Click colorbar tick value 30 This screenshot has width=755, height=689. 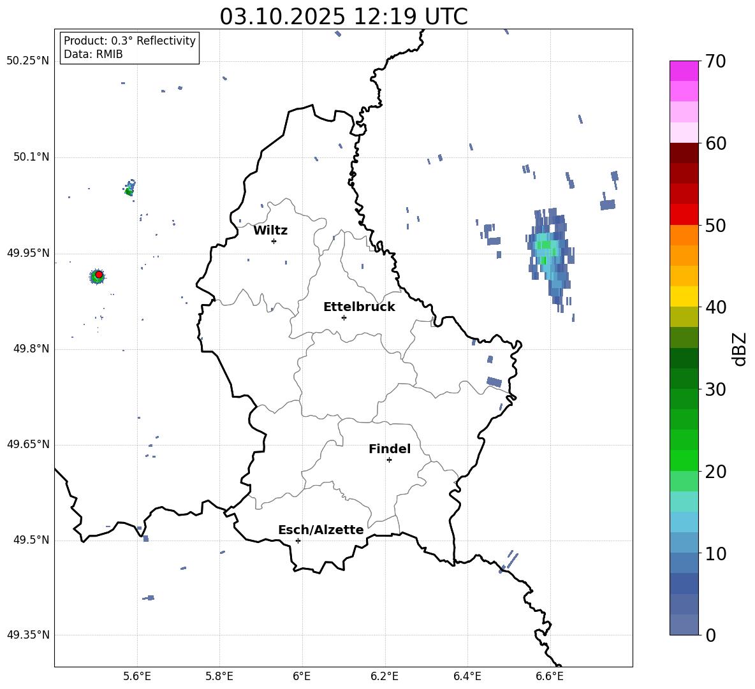(715, 389)
